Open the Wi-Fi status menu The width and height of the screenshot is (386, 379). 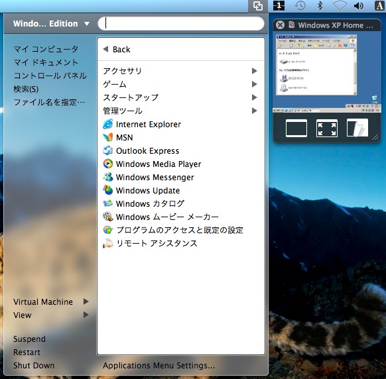click(x=340, y=5)
